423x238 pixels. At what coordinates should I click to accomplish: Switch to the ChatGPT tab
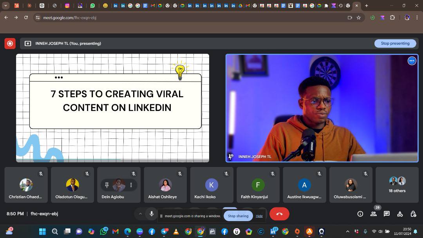(x=42, y=5)
